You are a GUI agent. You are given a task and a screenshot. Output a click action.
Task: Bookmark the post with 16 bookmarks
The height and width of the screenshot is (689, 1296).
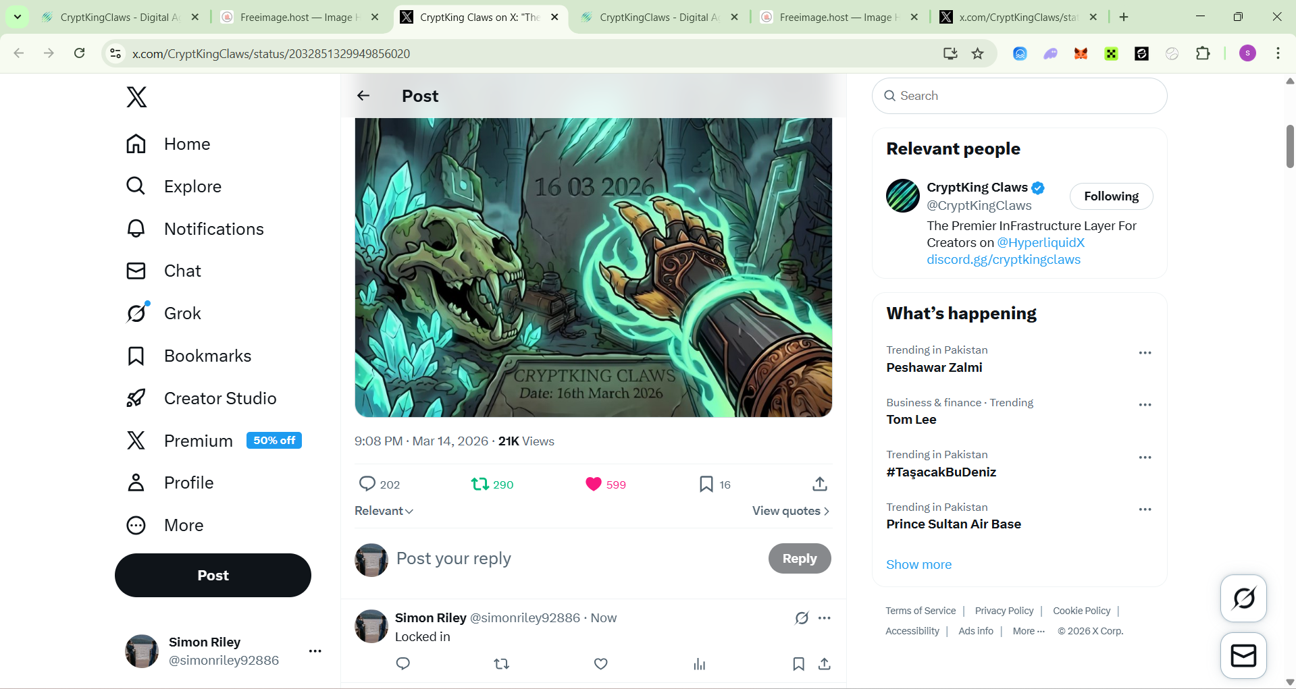point(706,484)
